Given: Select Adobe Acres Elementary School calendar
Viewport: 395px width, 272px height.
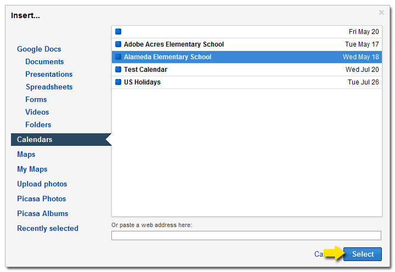Looking at the screenshot, I should tap(247, 44).
